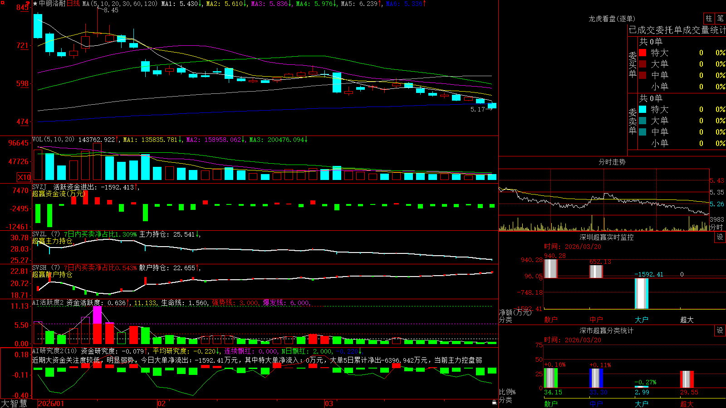This screenshot has height=408, width=726.
Task: Click the small red square icon top-left
Action: 2,2
